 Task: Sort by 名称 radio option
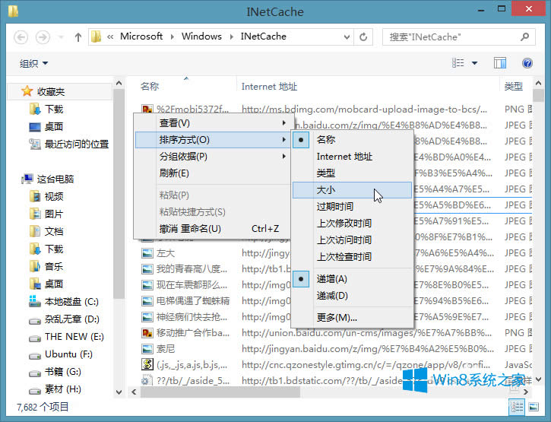352,140
